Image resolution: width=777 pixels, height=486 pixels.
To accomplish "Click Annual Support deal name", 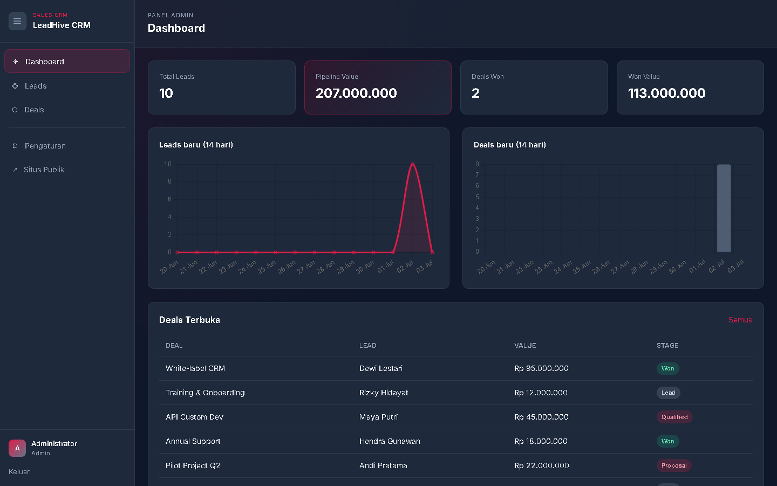I will pos(193,441).
